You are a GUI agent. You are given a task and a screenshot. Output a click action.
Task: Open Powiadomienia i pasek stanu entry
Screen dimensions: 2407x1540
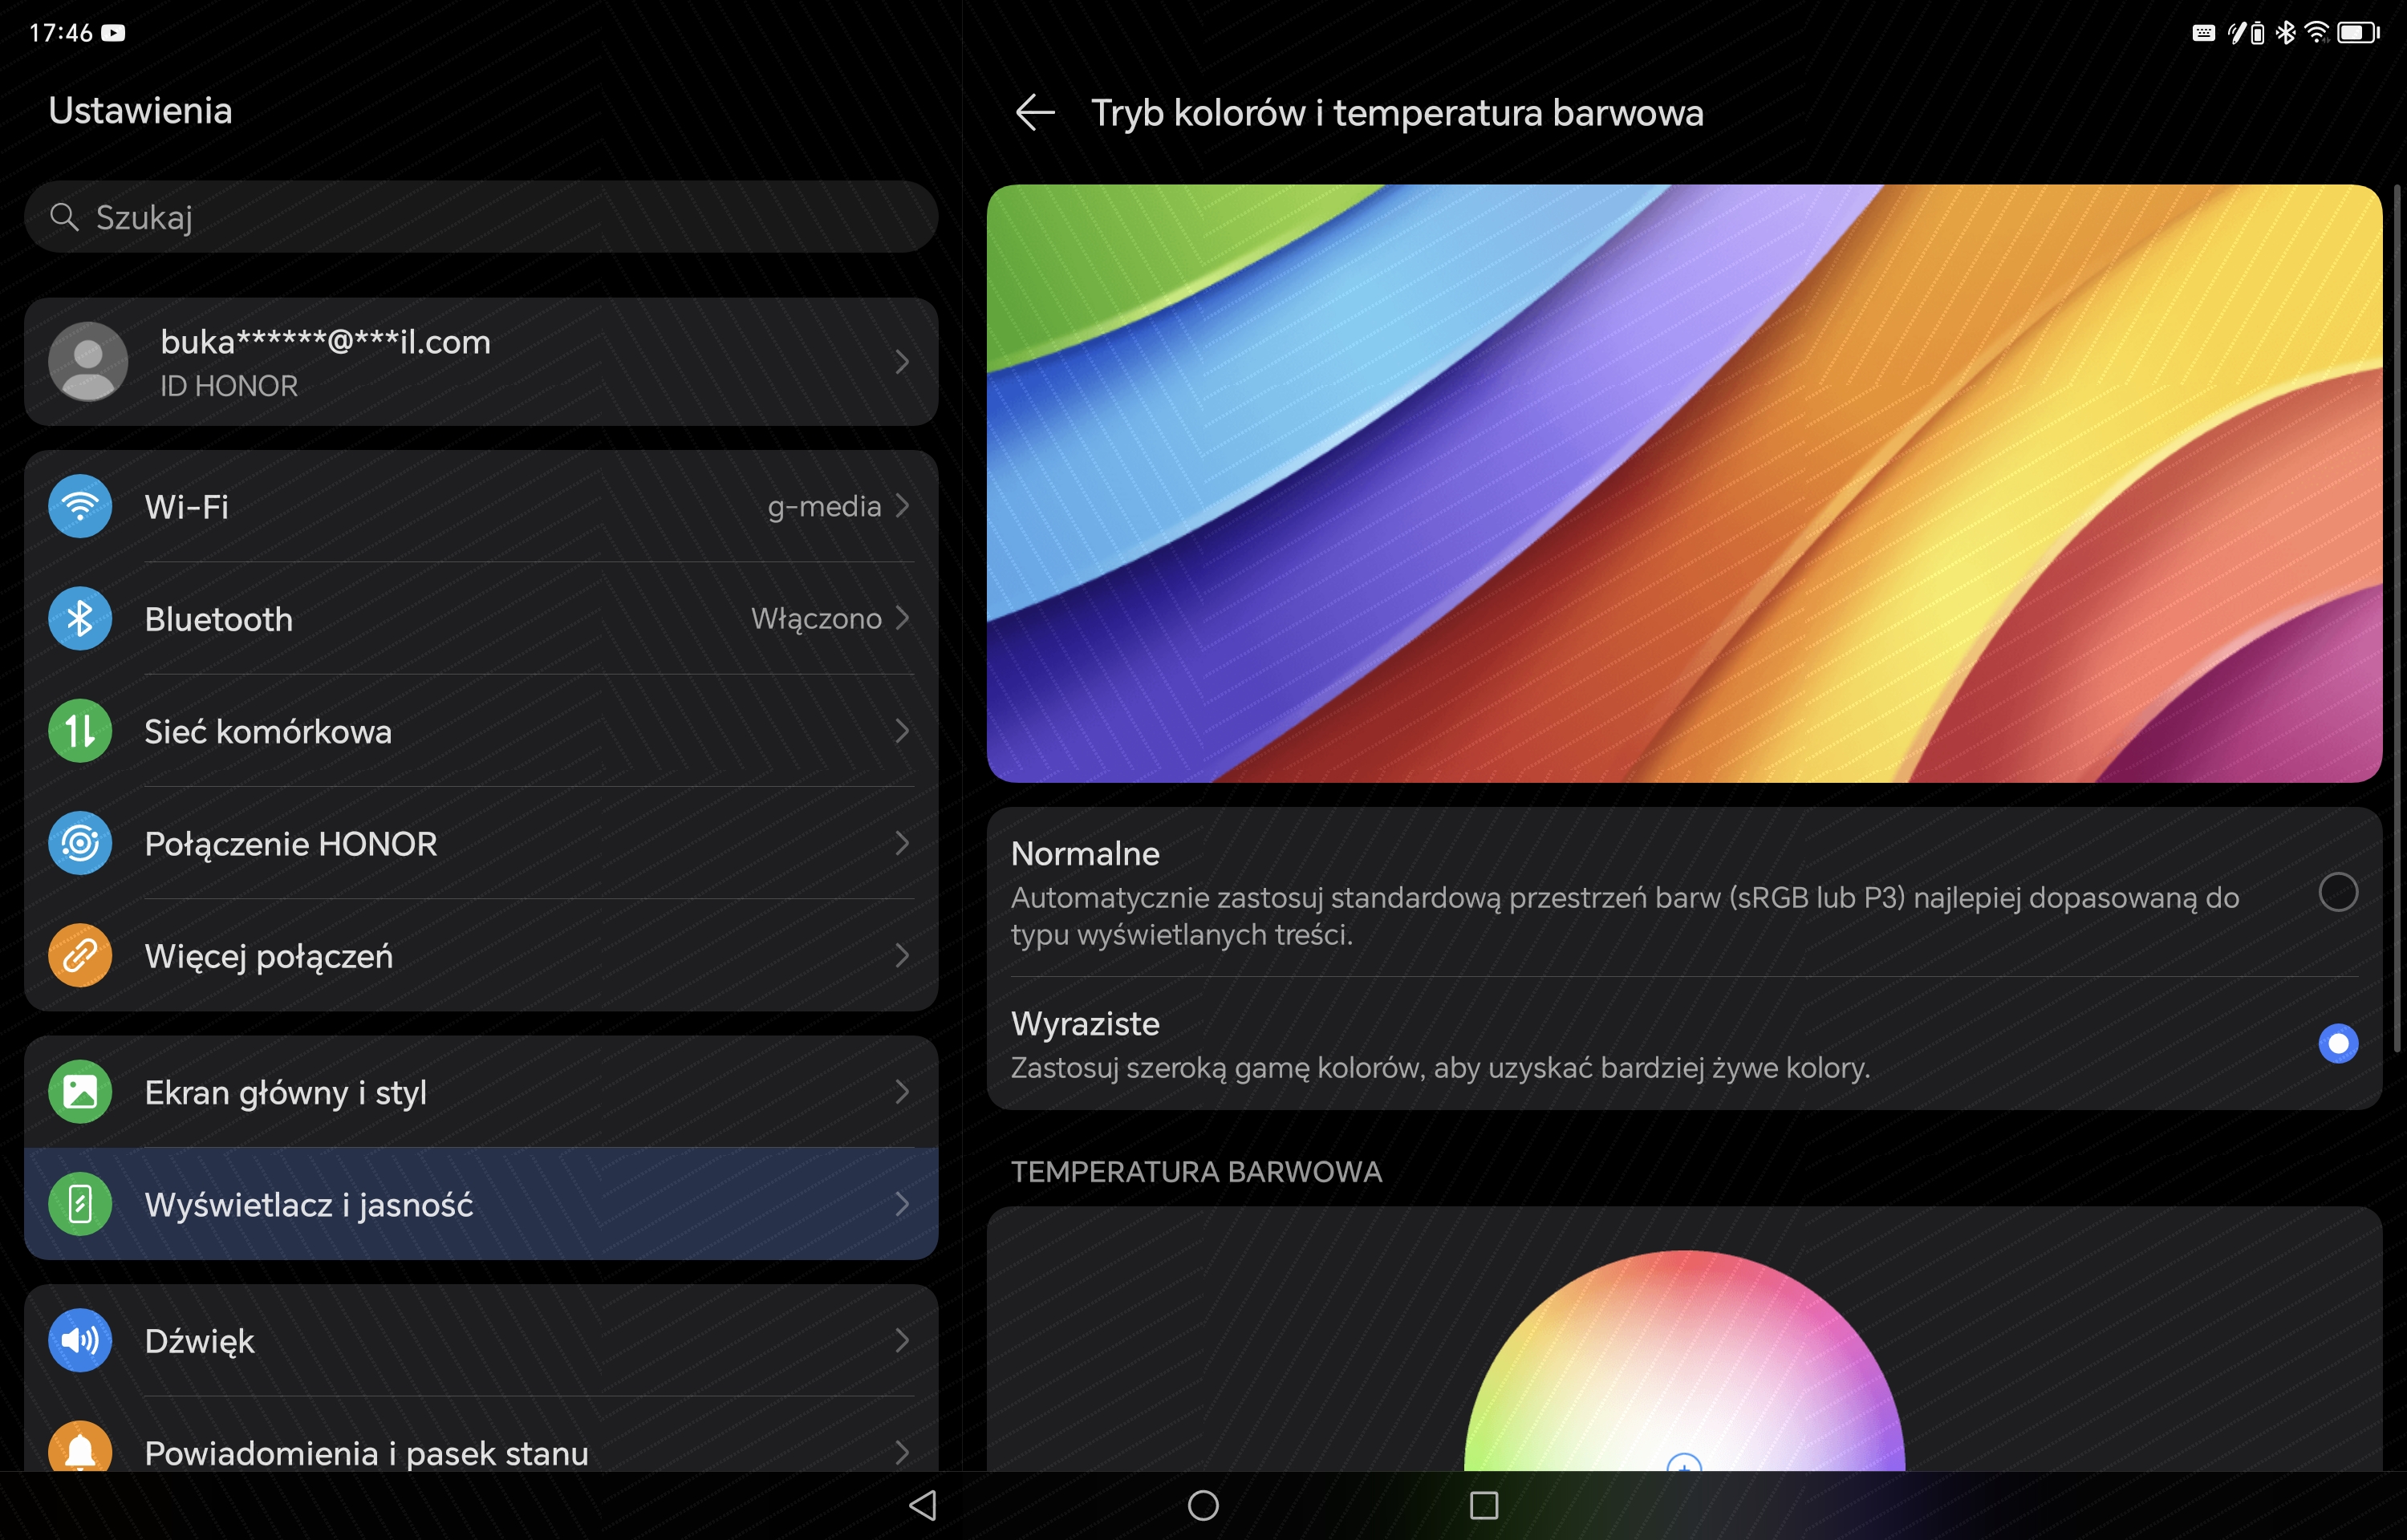click(x=481, y=1435)
